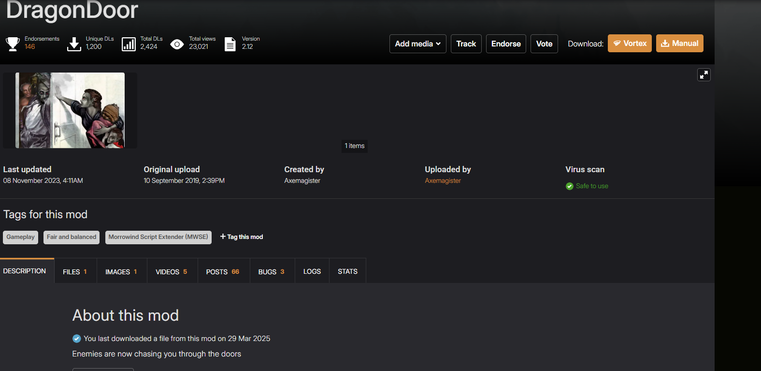Click the Endorse button
The width and height of the screenshot is (761, 371).
[x=506, y=44]
